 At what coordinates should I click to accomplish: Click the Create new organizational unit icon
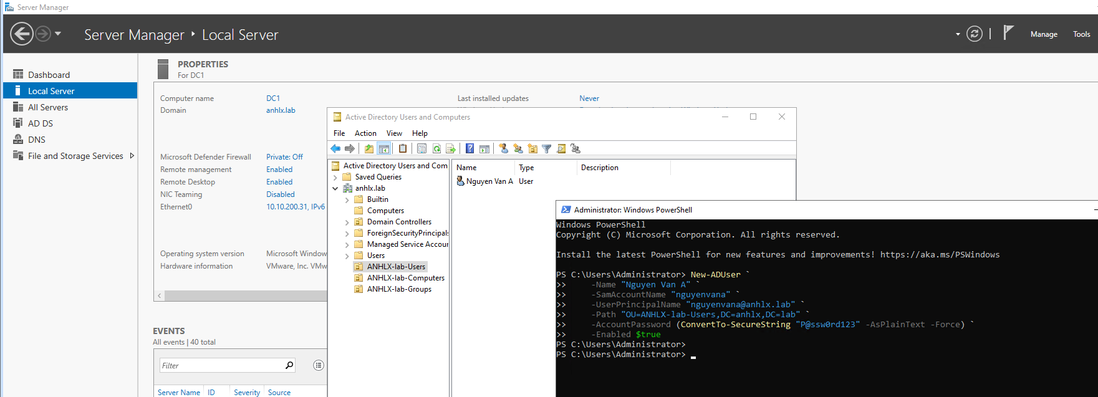pos(532,148)
